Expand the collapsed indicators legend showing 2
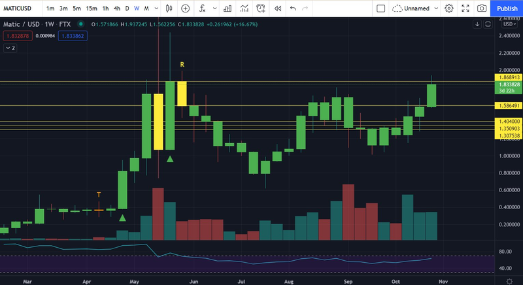 pyautogui.click(x=10, y=48)
